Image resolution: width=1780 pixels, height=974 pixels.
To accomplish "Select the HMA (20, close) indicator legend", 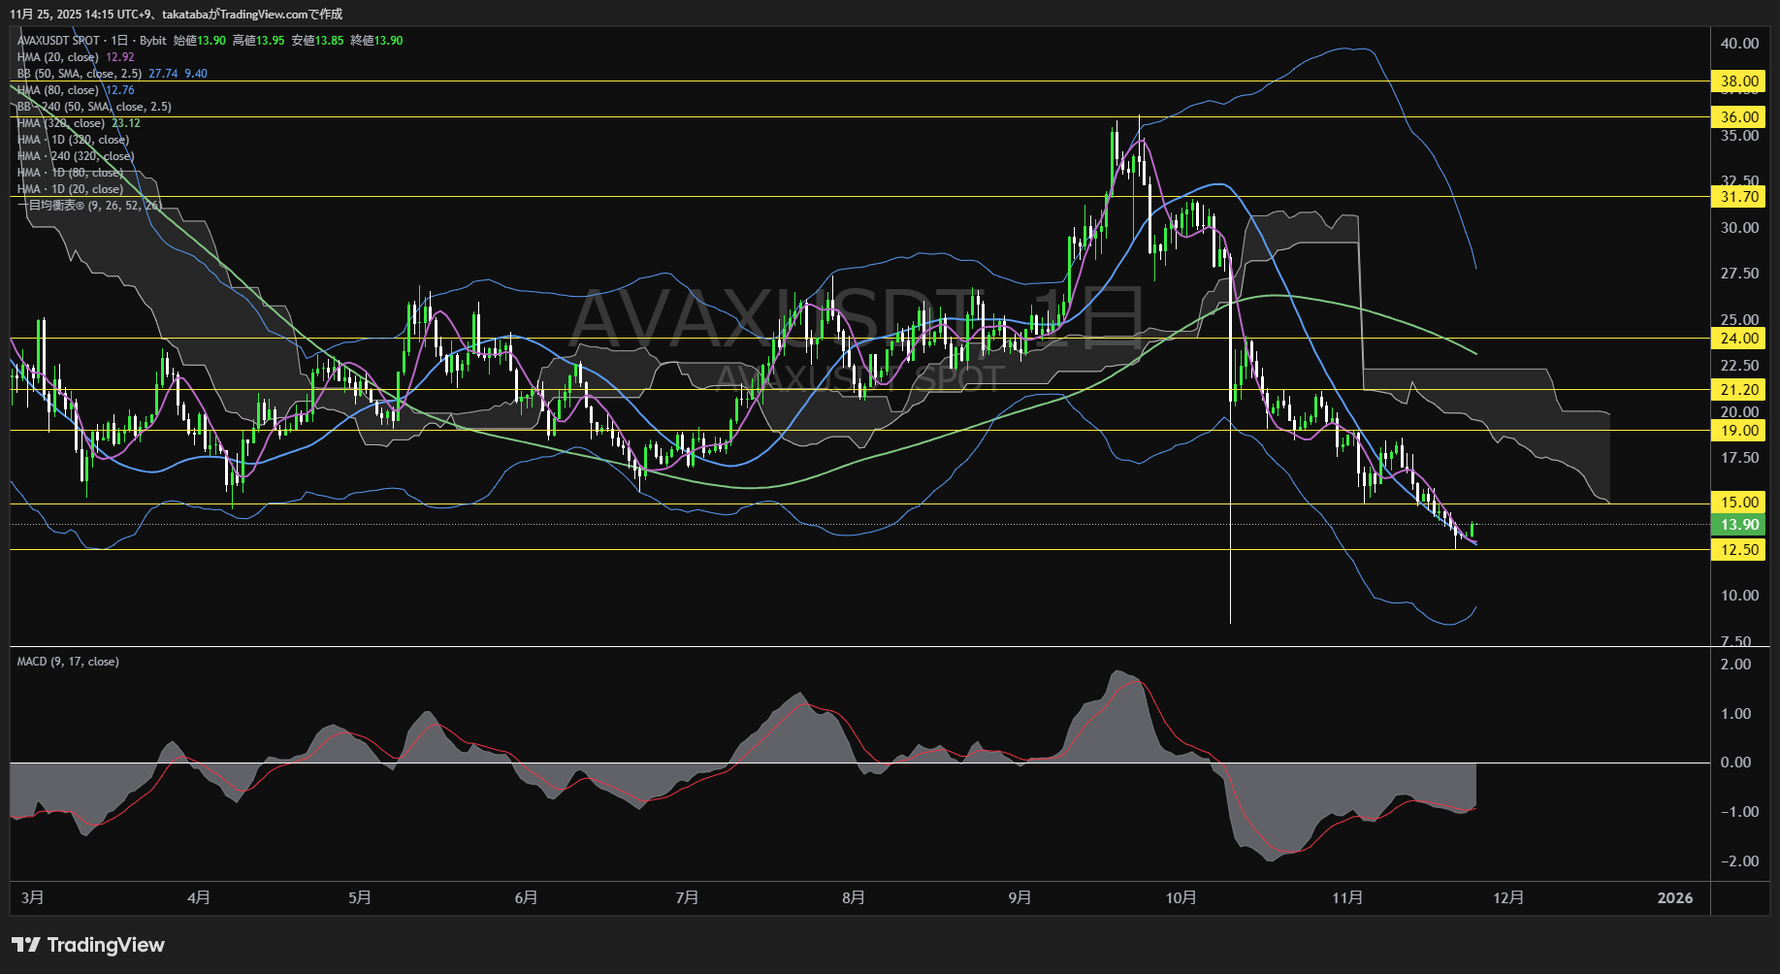I will pos(57,57).
